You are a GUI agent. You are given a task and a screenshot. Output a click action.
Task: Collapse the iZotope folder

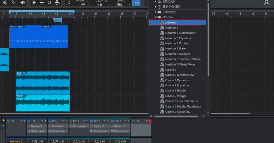pyautogui.click(x=155, y=17)
